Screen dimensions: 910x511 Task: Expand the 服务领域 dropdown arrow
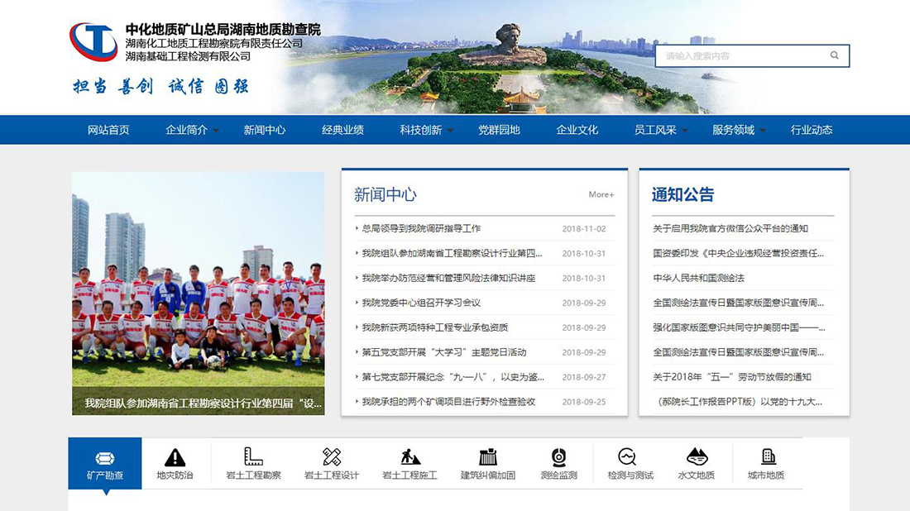tap(763, 131)
